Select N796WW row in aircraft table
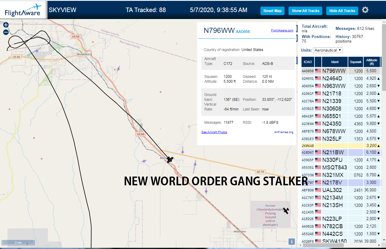This screenshot has height=249, width=386. pyautogui.click(x=341, y=71)
